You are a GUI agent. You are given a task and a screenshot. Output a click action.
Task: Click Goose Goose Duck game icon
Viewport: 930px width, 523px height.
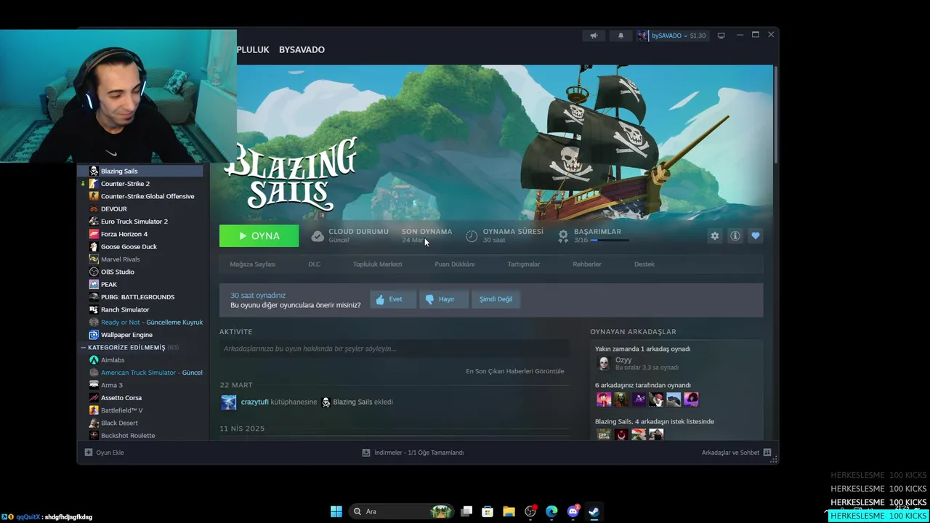94,246
